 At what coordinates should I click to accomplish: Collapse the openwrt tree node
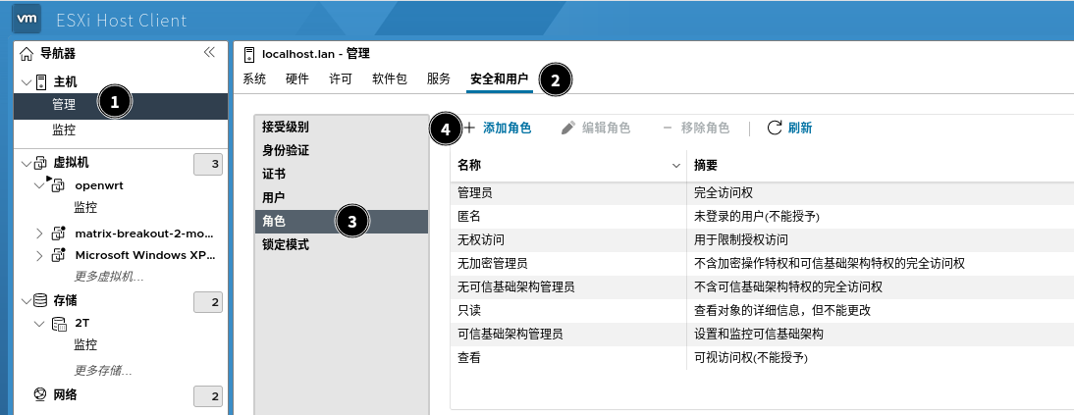tap(39, 185)
